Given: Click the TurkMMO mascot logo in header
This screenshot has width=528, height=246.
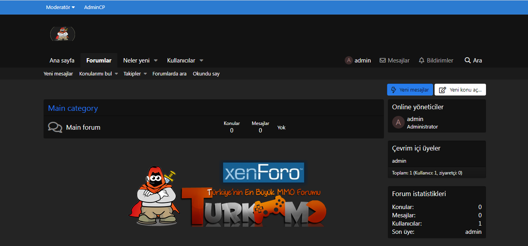Looking at the screenshot, I should point(62,34).
